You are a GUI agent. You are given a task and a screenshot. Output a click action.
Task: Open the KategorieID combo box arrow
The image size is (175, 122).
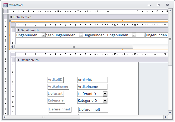105,101
